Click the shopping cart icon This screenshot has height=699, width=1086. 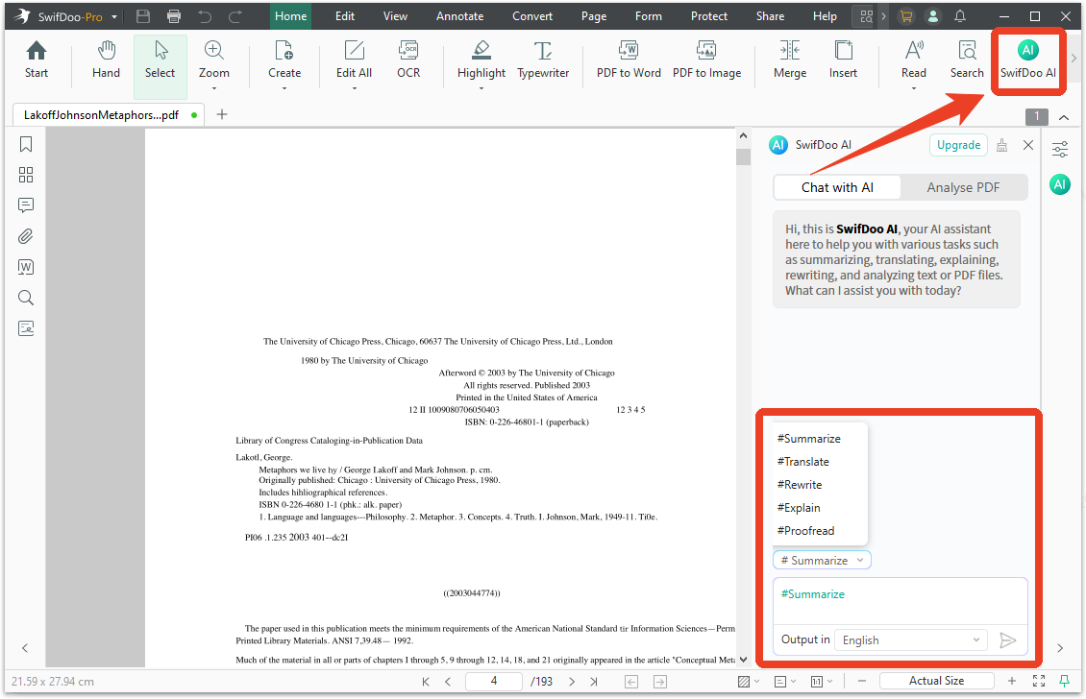(906, 16)
